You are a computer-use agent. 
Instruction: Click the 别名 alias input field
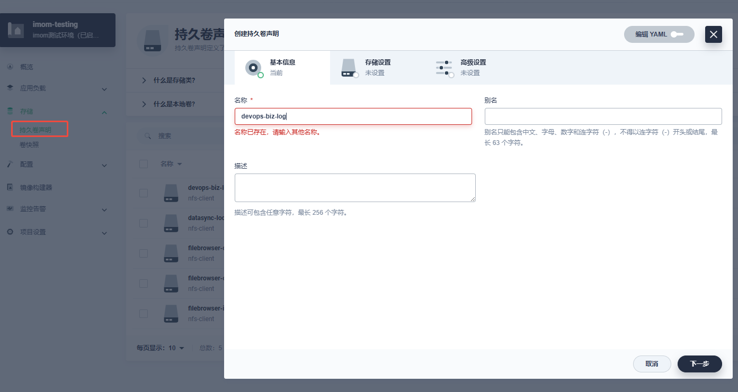point(603,116)
